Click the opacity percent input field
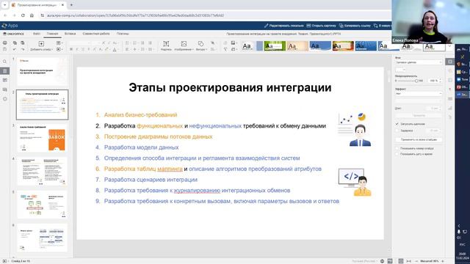Viewport: 470px width, 264px height. tap(434, 81)
